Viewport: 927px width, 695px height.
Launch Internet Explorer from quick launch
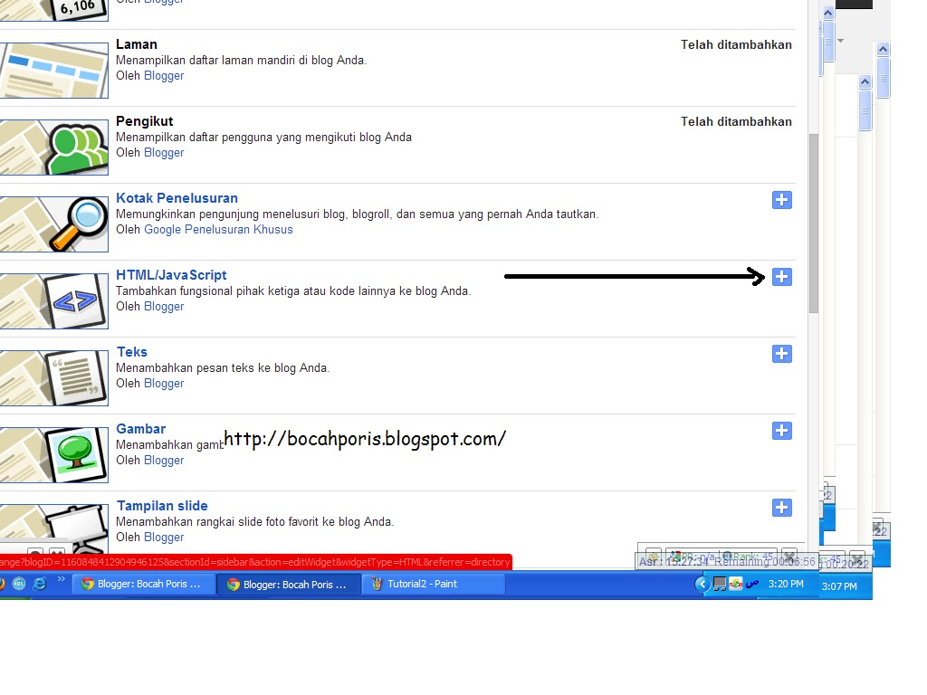[x=40, y=584]
